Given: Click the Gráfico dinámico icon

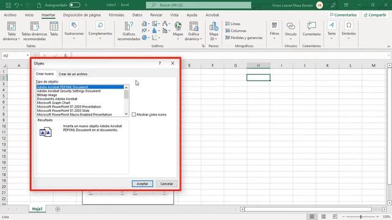Looking at the screenshot, I should (194, 26).
